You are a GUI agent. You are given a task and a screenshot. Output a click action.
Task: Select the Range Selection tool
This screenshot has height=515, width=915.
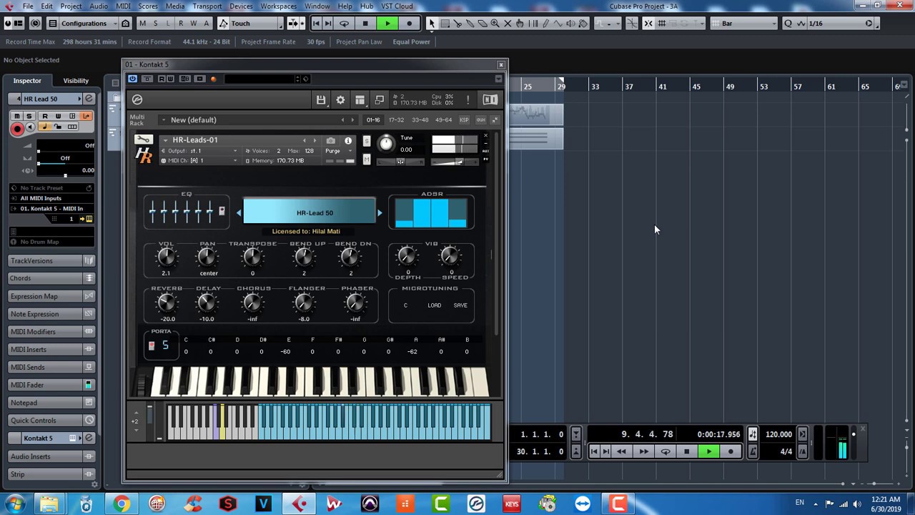click(x=445, y=24)
